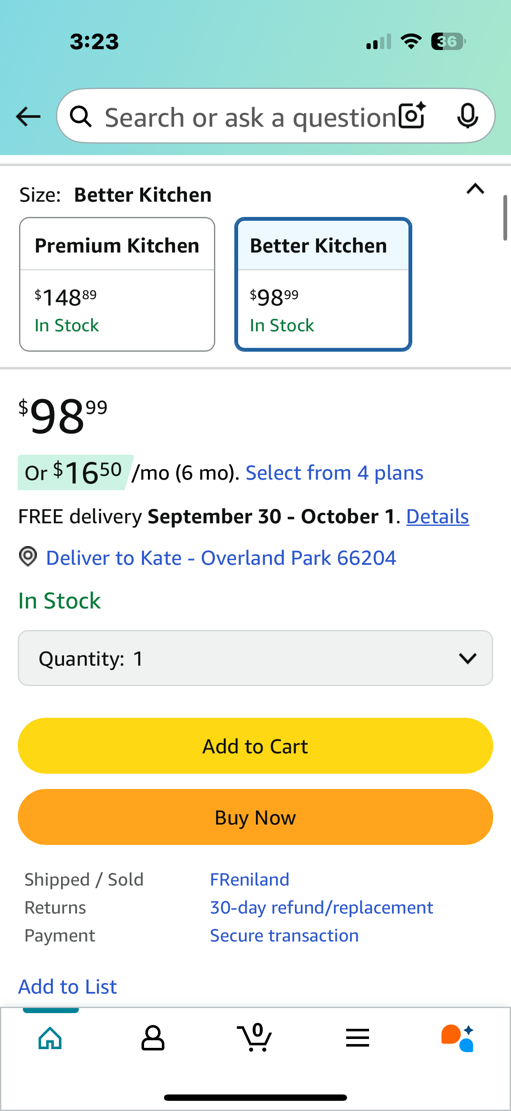The width and height of the screenshot is (511, 1111).
Task: Open the shopping cart
Action: point(255,1038)
